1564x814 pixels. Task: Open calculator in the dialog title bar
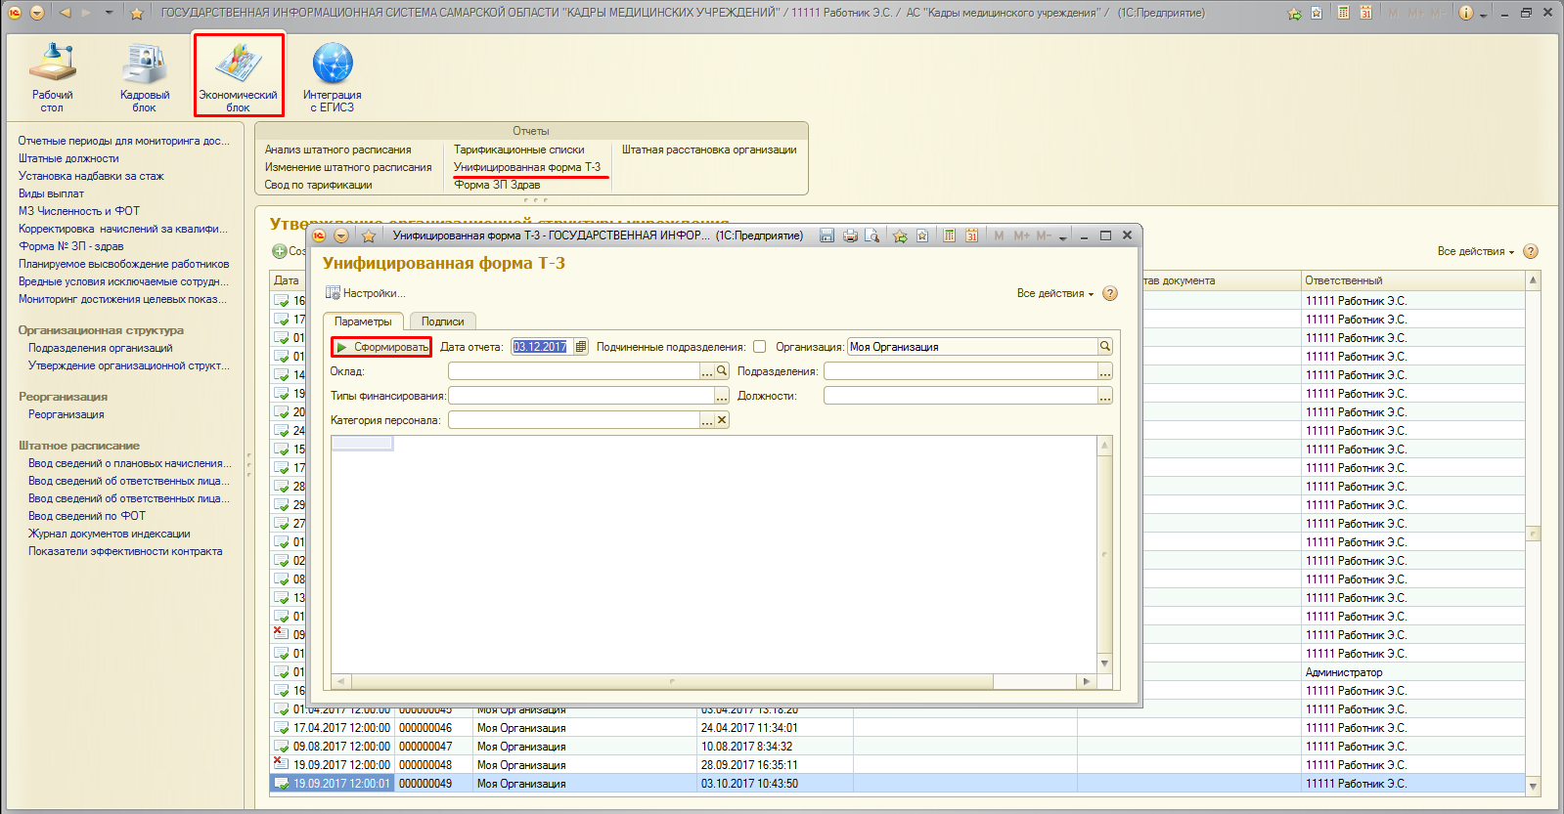949,236
